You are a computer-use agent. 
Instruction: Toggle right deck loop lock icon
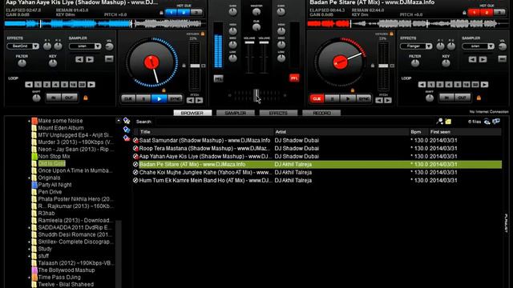[x=479, y=98]
